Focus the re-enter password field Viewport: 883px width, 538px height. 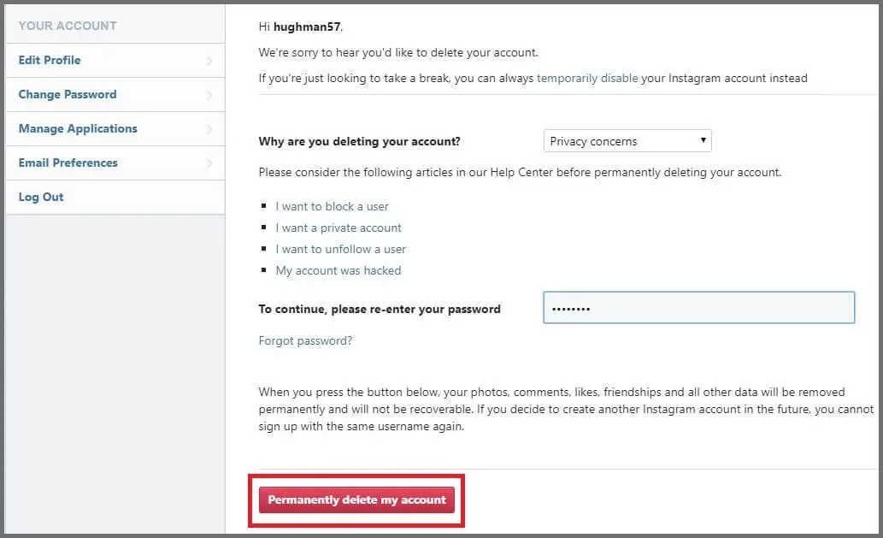pyautogui.click(x=698, y=308)
